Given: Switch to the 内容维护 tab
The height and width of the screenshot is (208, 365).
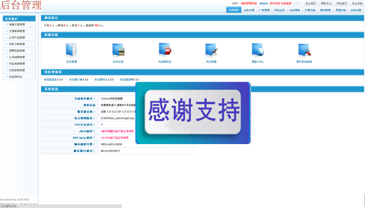Looking at the screenshot, I should [x=234, y=10].
